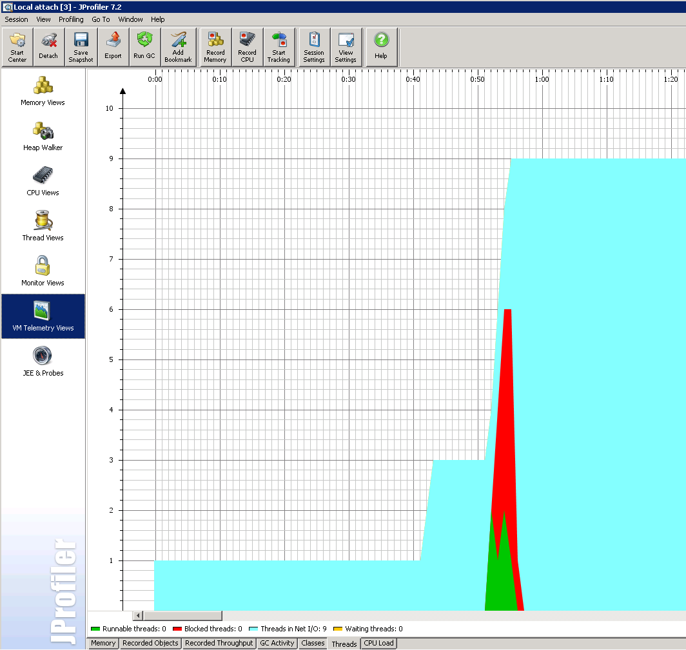Select the Threads tab
The height and width of the screenshot is (650, 686).
point(344,644)
